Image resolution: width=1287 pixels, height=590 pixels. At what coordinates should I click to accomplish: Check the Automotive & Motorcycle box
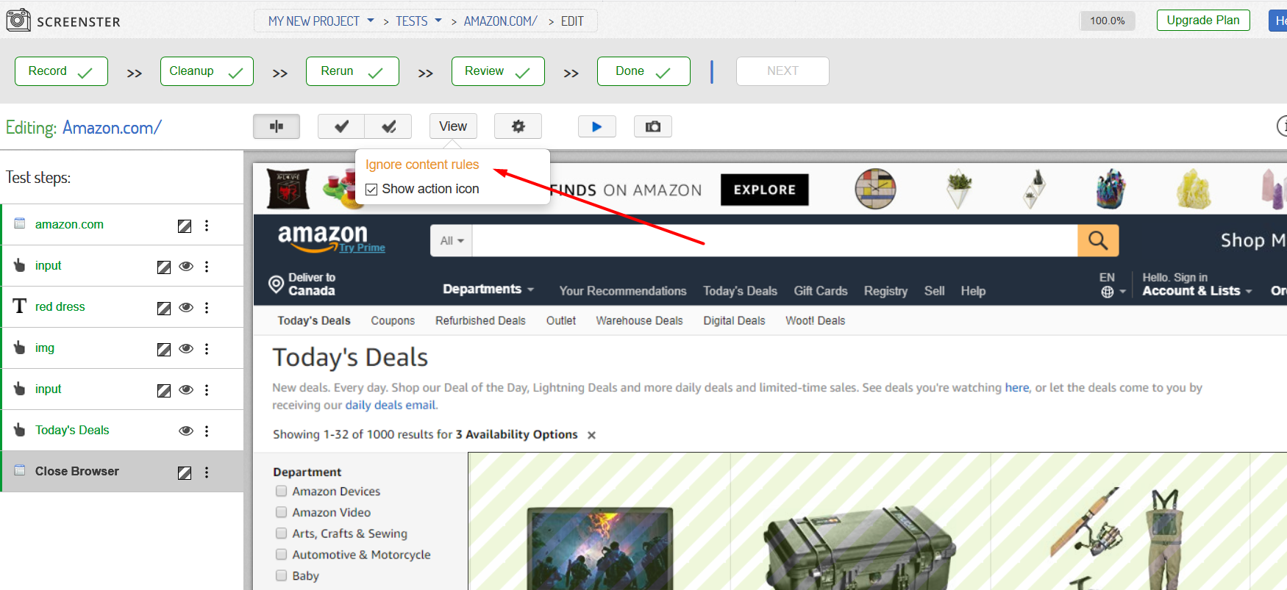281,555
